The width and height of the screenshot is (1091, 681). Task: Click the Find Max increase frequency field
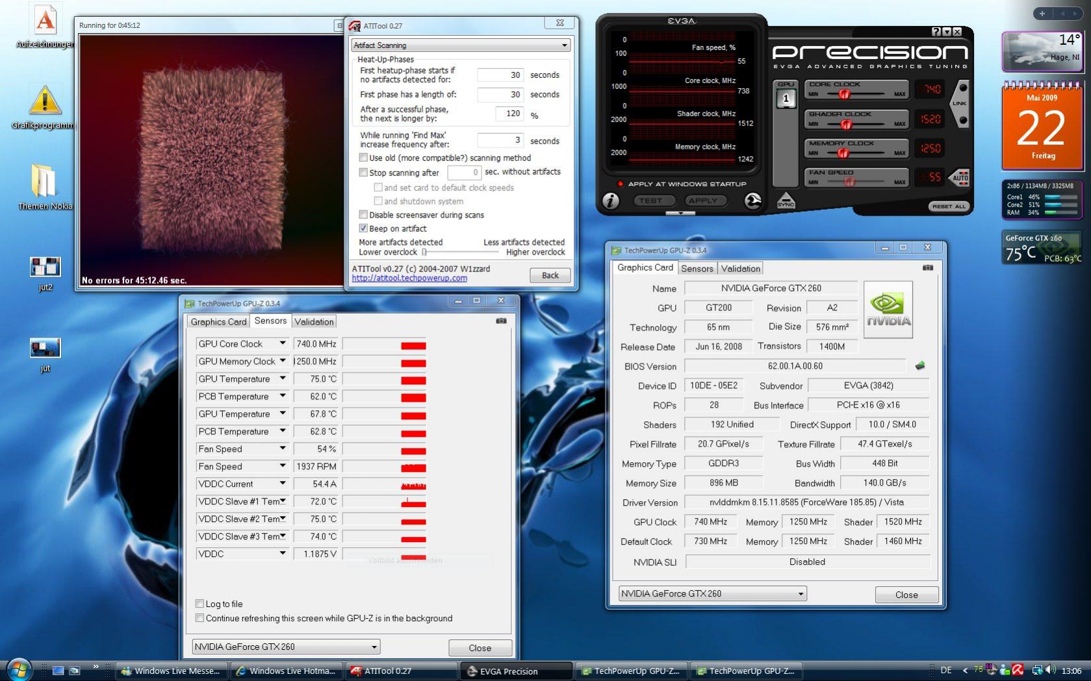point(500,140)
